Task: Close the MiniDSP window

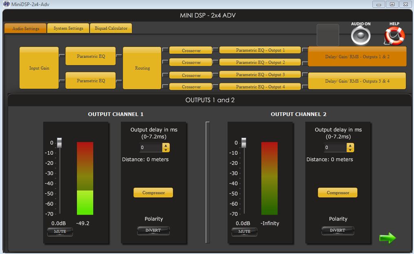Action: (405, 4)
